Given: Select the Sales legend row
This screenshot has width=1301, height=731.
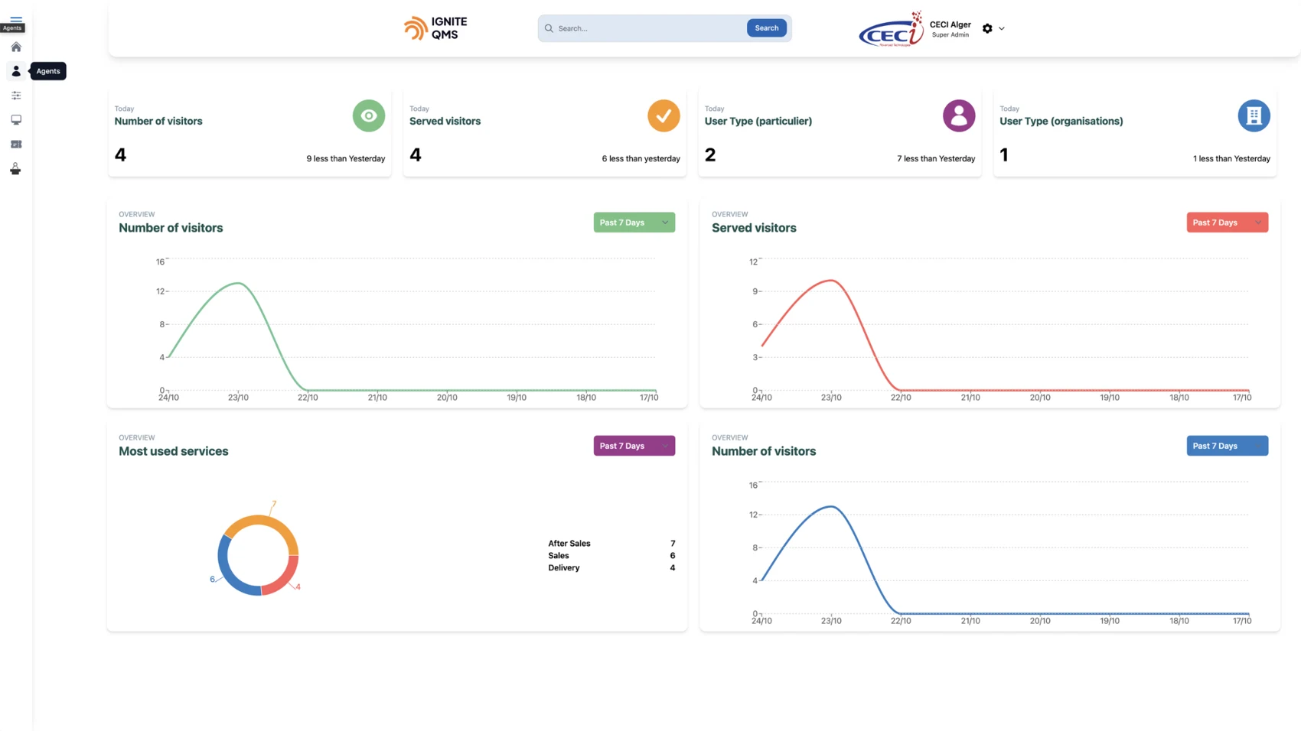Looking at the screenshot, I should (611, 556).
